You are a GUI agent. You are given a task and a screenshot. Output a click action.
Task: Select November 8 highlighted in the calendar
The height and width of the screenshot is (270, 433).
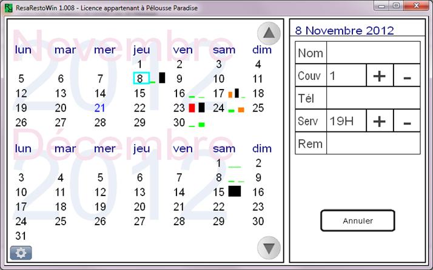(x=141, y=78)
